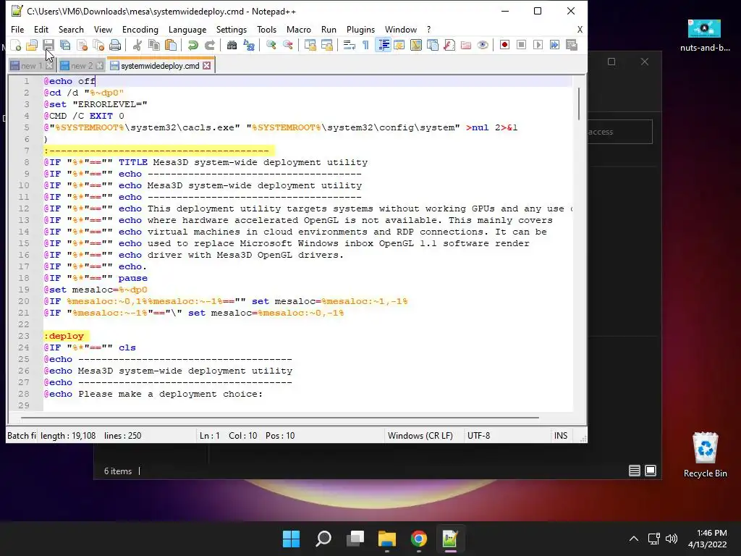Click the X at menu bar's right end

point(580,29)
